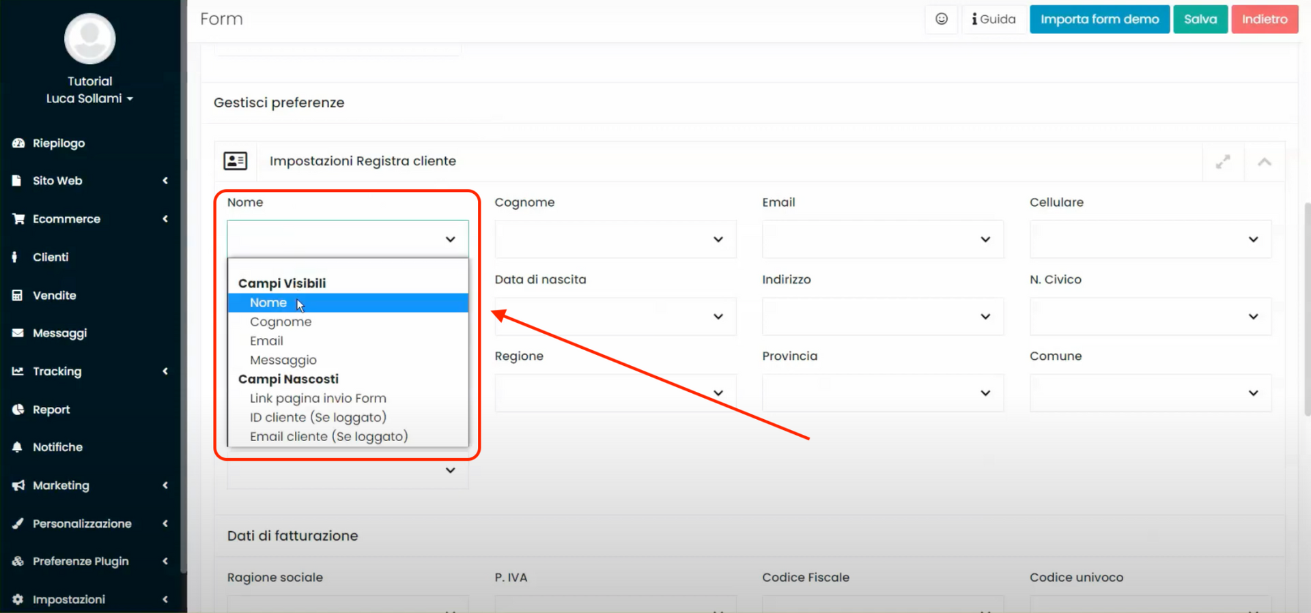Expand the Sito Web submenu arrow
The height and width of the screenshot is (613, 1311).
(x=165, y=180)
